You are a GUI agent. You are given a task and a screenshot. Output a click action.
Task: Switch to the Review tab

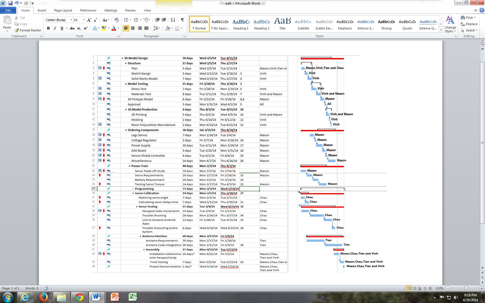tap(130, 10)
